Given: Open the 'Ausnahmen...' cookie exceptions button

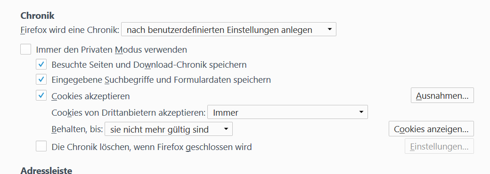Looking at the screenshot, I should [442, 95].
